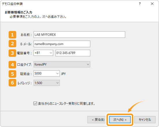This screenshot has height=127, width=159.
Task: Click the E-メール email input field
Action: tap(62, 44)
